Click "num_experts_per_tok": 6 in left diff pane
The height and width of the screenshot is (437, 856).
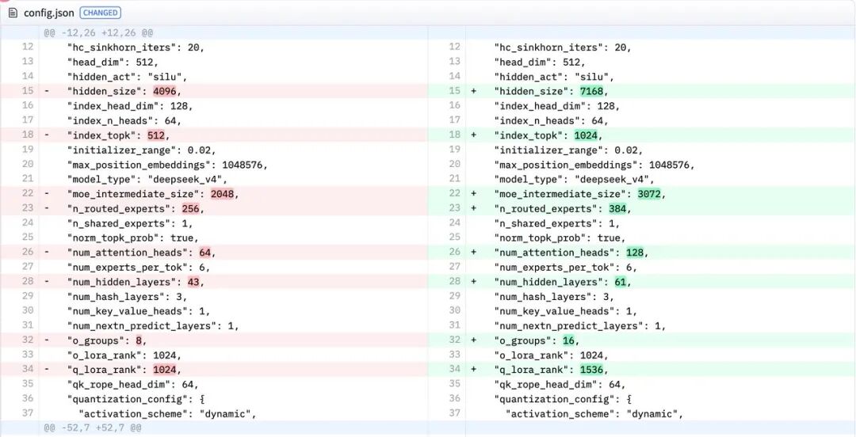(x=139, y=268)
